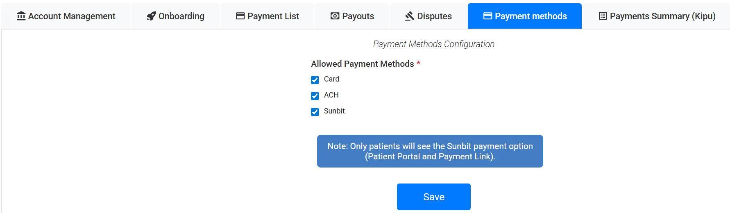Click the Sunbit label text
Screen dimensions: 730x213
coord(334,111)
